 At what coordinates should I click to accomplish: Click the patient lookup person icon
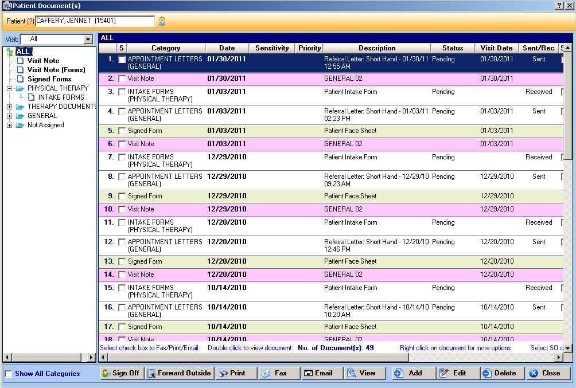point(162,21)
